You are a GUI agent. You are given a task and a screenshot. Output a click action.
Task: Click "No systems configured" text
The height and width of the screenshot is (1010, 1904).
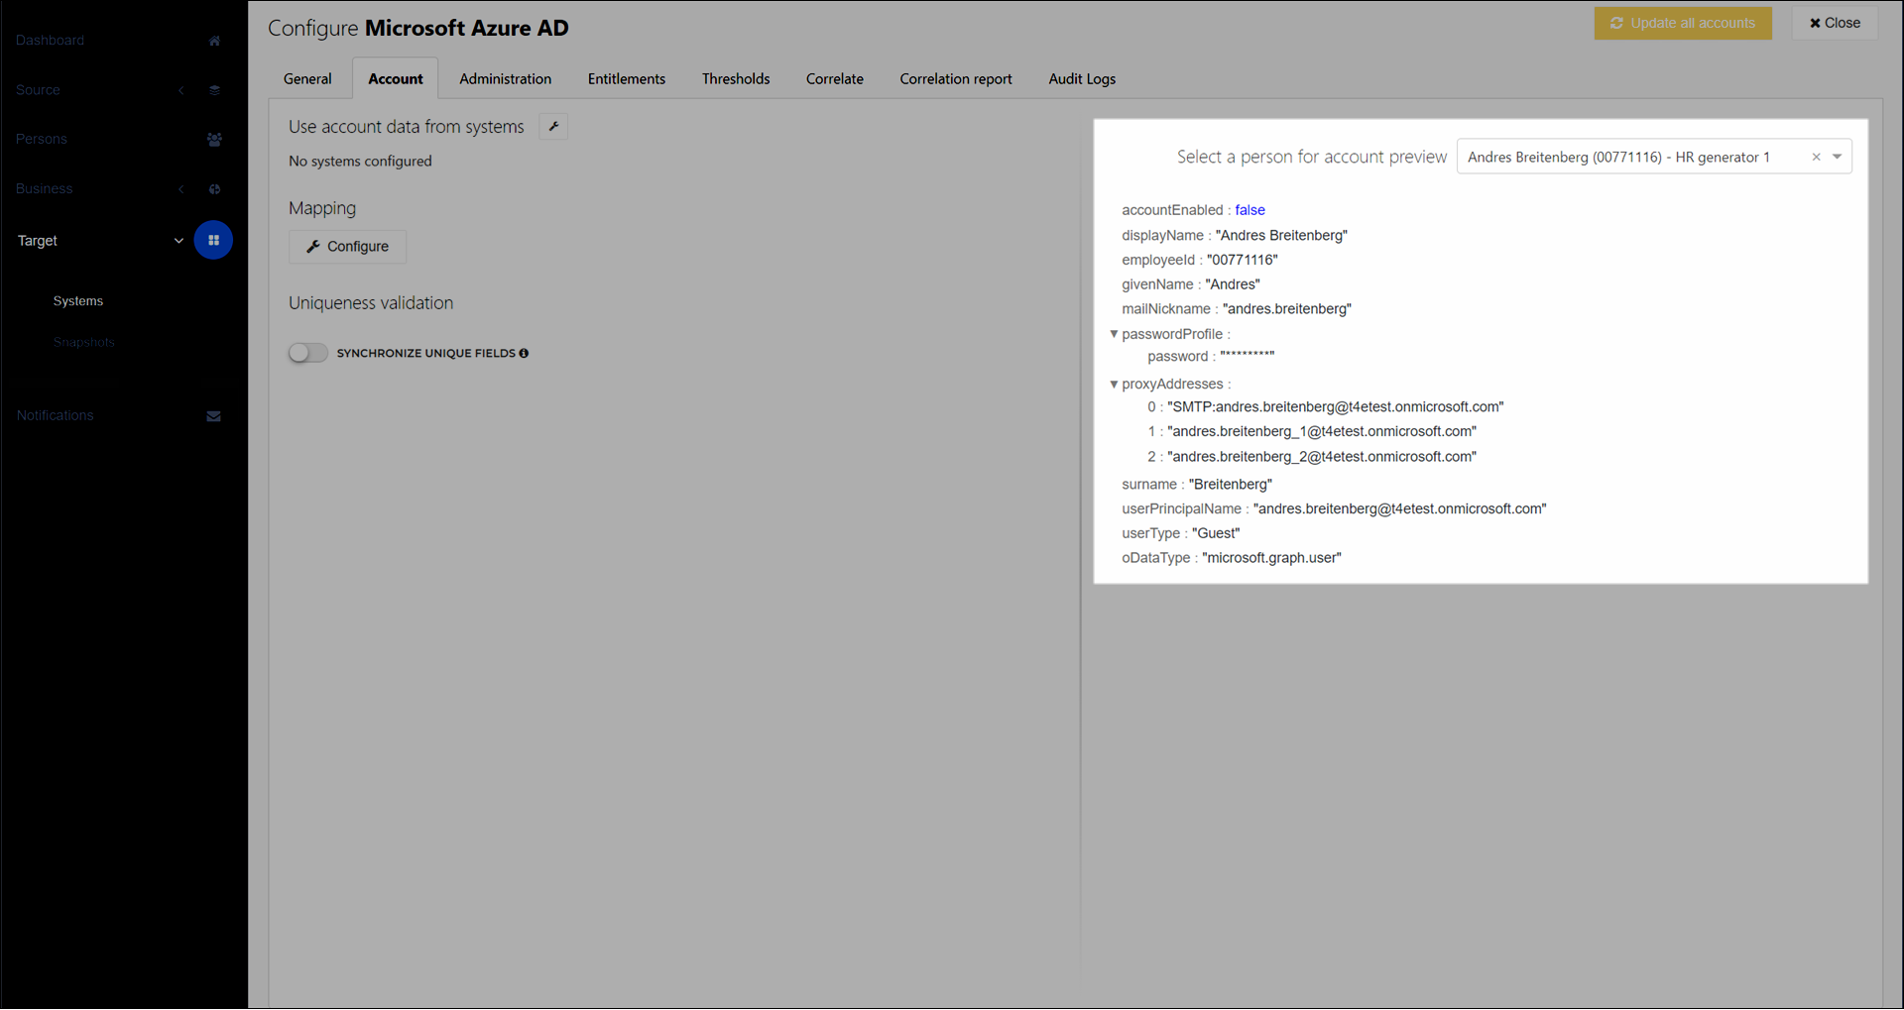pyautogui.click(x=360, y=162)
